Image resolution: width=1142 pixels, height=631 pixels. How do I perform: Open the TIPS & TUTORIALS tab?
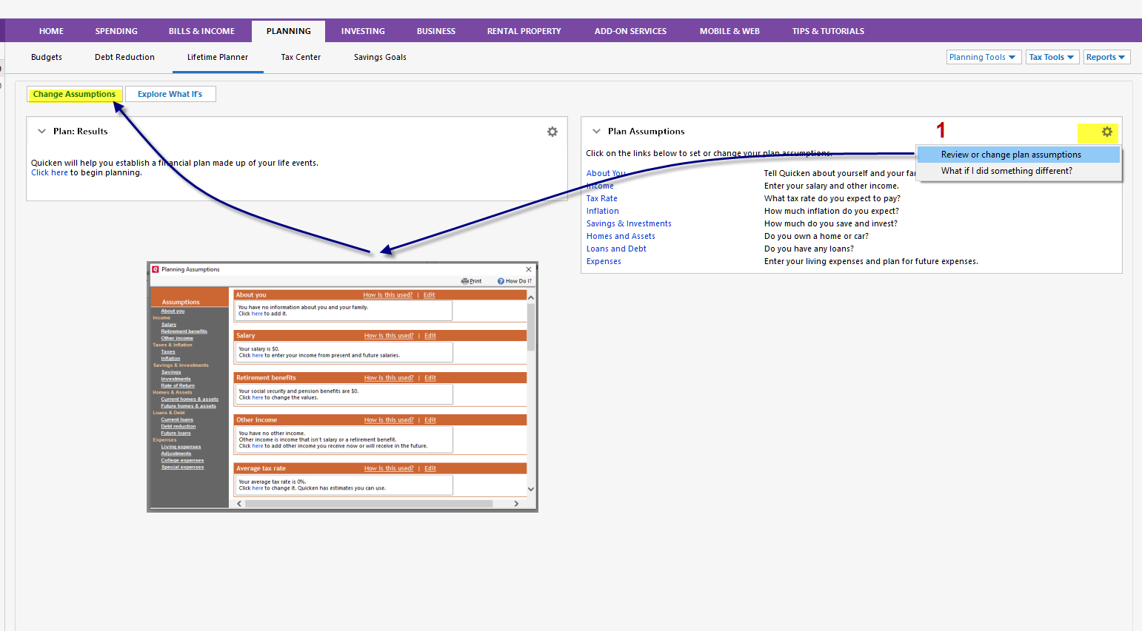[x=828, y=31]
